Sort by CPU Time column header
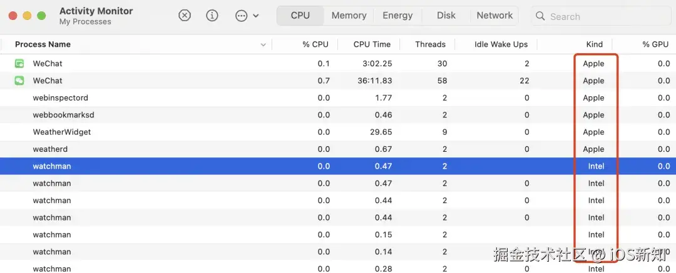The image size is (676, 273). pos(372,44)
